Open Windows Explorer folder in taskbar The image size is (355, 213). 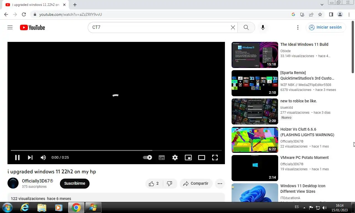click(x=42, y=207)
